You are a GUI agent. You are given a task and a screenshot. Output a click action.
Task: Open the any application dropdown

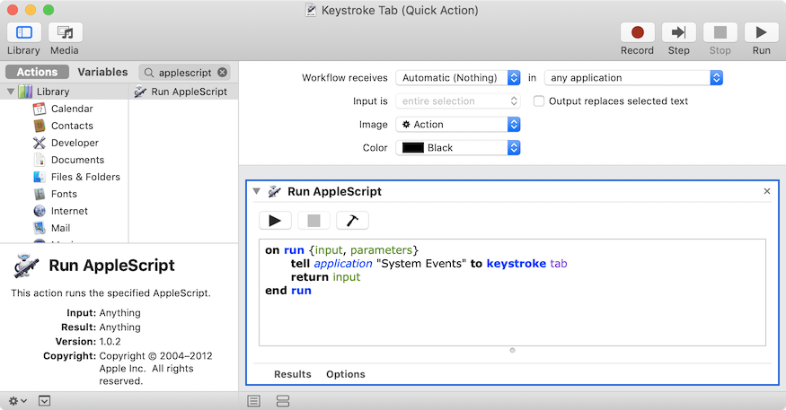pyautogui.click(x=633, y=78)
